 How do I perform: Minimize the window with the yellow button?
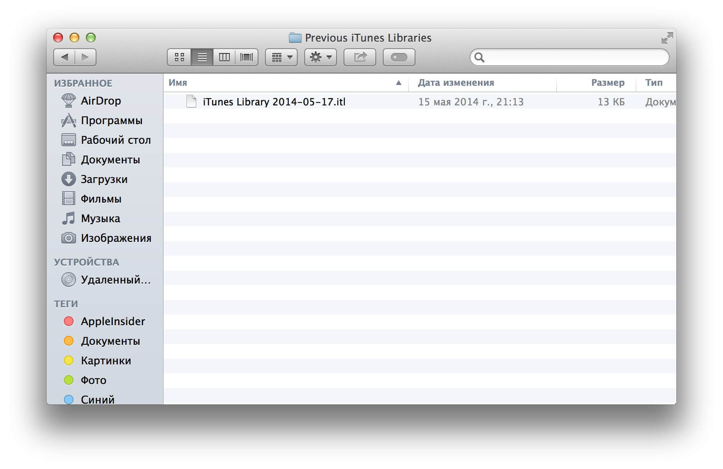tap(74, 38)
